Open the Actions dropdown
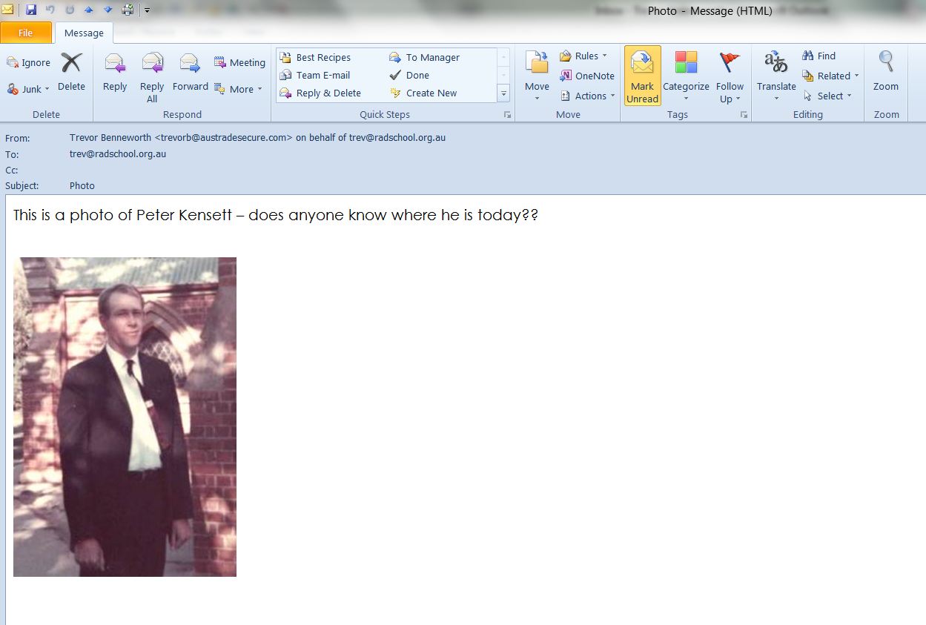 588,96
